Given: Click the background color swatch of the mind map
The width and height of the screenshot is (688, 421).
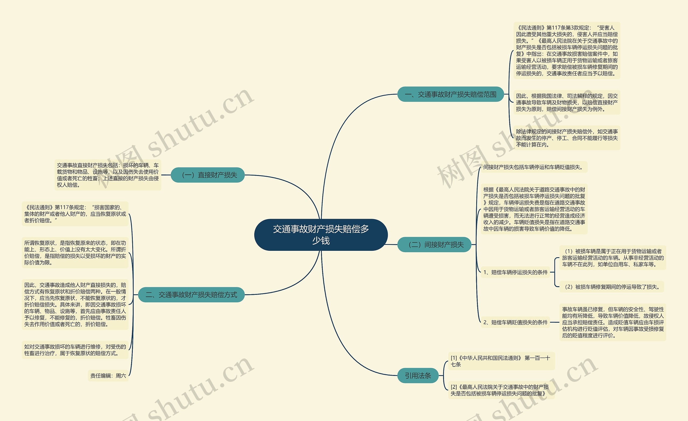Looking at the screenshot, I should click(x=49, y=24).
